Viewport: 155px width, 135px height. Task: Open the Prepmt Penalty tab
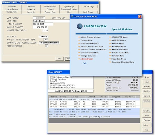point(12,9)
